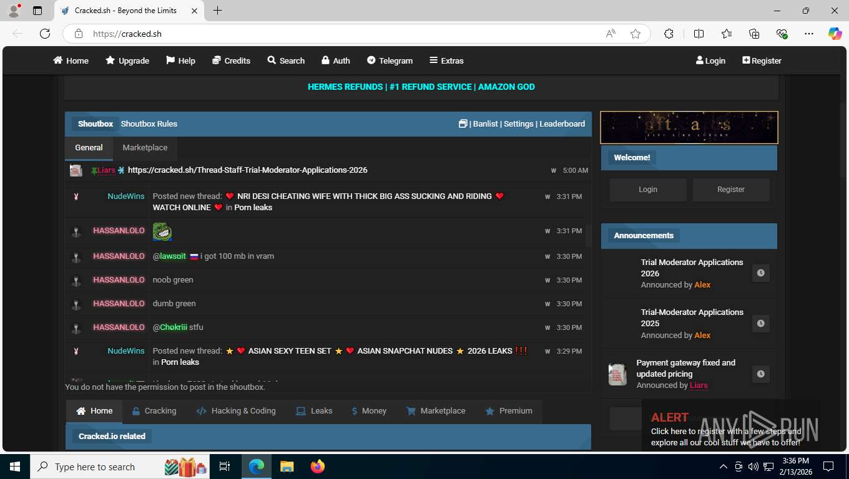The image size is (849, 479).
Task: Click the Register button in Welcome panel
Action: coord(731,190)
